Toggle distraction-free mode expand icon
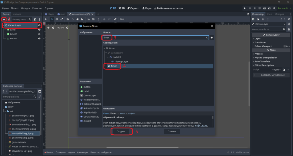Screen dimensions: 293x156 pos(248,14)
